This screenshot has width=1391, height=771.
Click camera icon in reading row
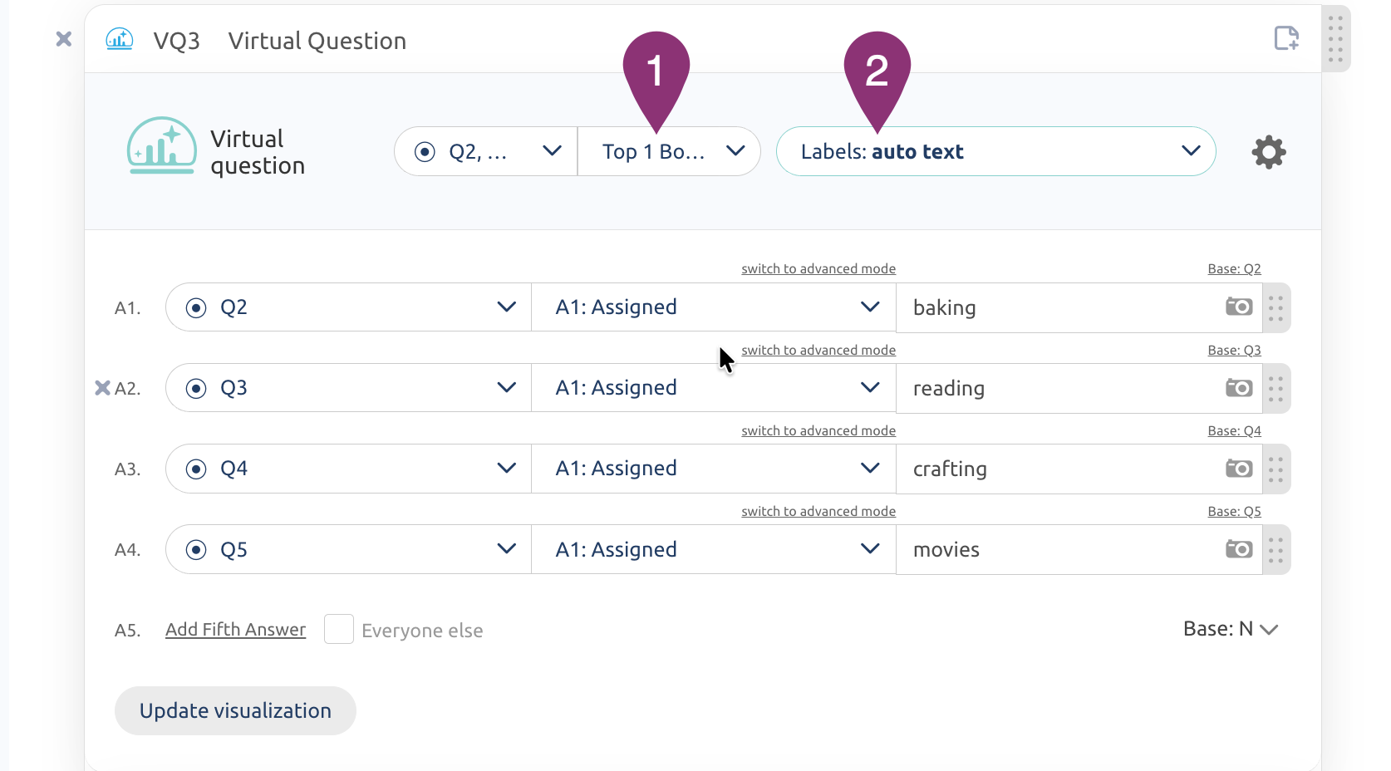click(x=1239, y=388)
